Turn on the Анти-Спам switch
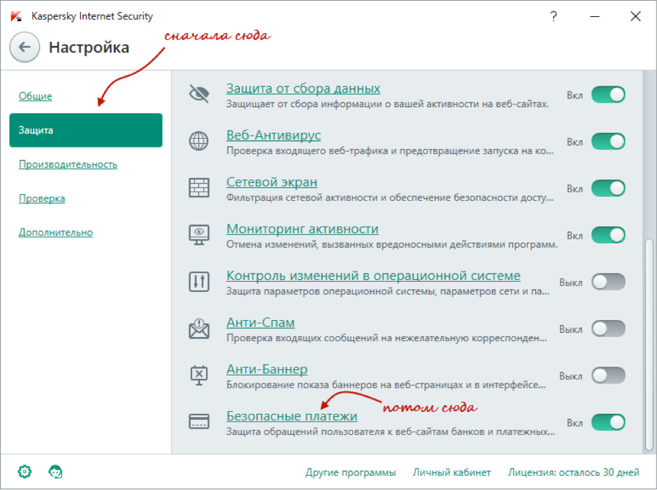 click(x=608, y=329)
